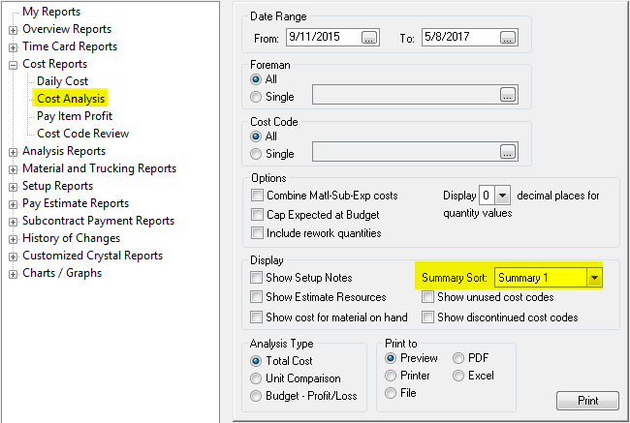Toggle Show unused cost codes checkbox
The image size is (630, 423).
tap(428, 297)
